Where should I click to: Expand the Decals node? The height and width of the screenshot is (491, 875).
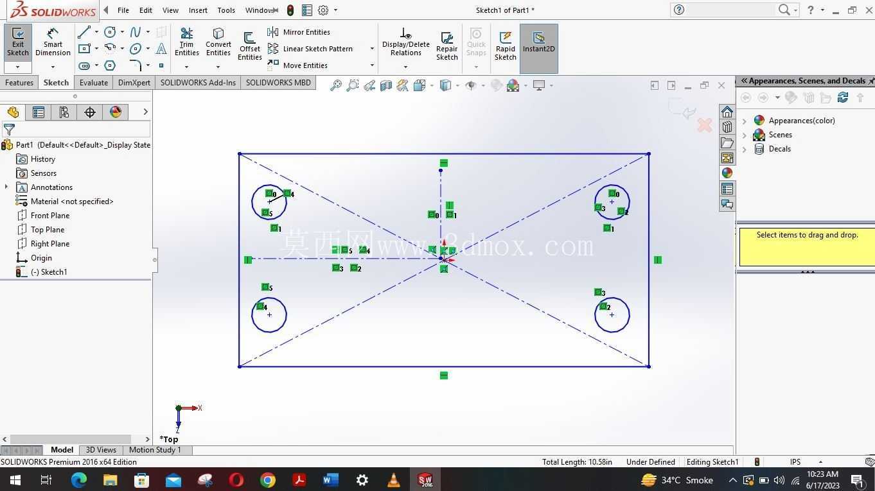click(745, 149)
